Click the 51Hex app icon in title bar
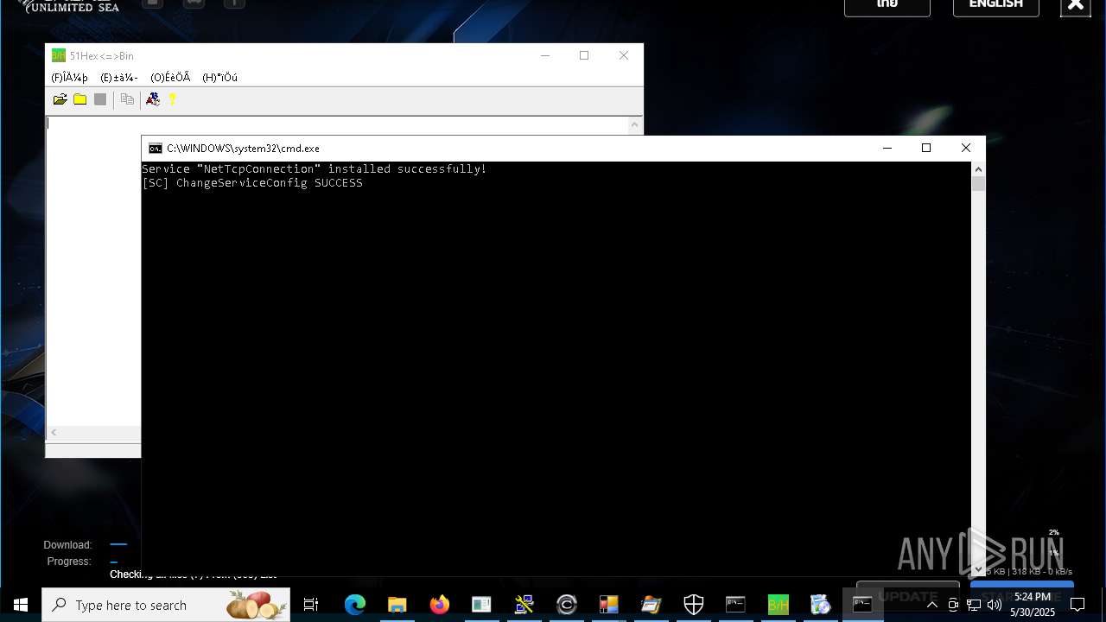The image size is (1106, 622). (58, 56)
